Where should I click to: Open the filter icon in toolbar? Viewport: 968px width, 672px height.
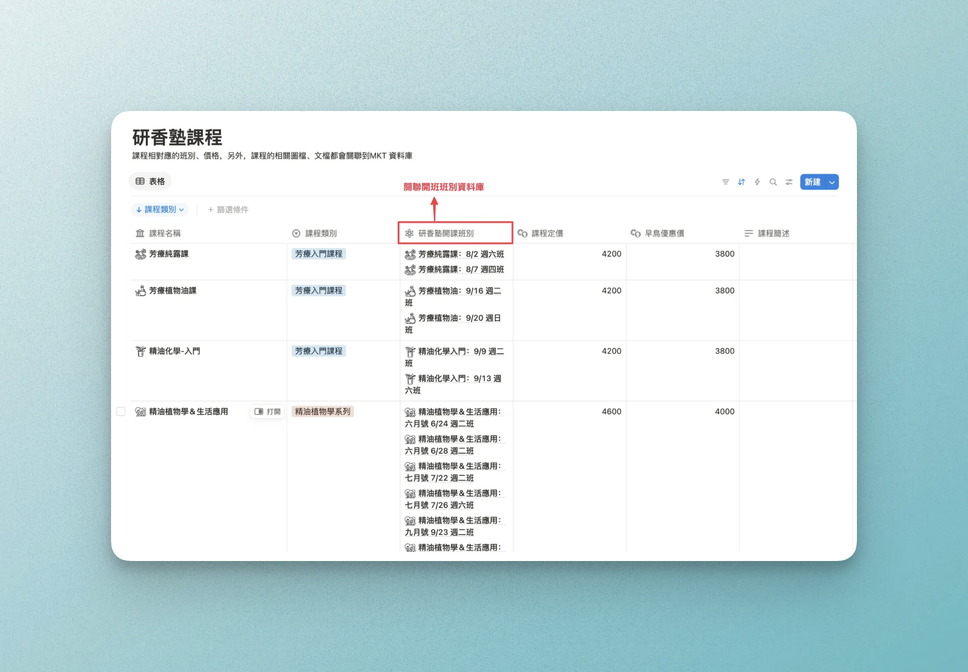point(725,182)
